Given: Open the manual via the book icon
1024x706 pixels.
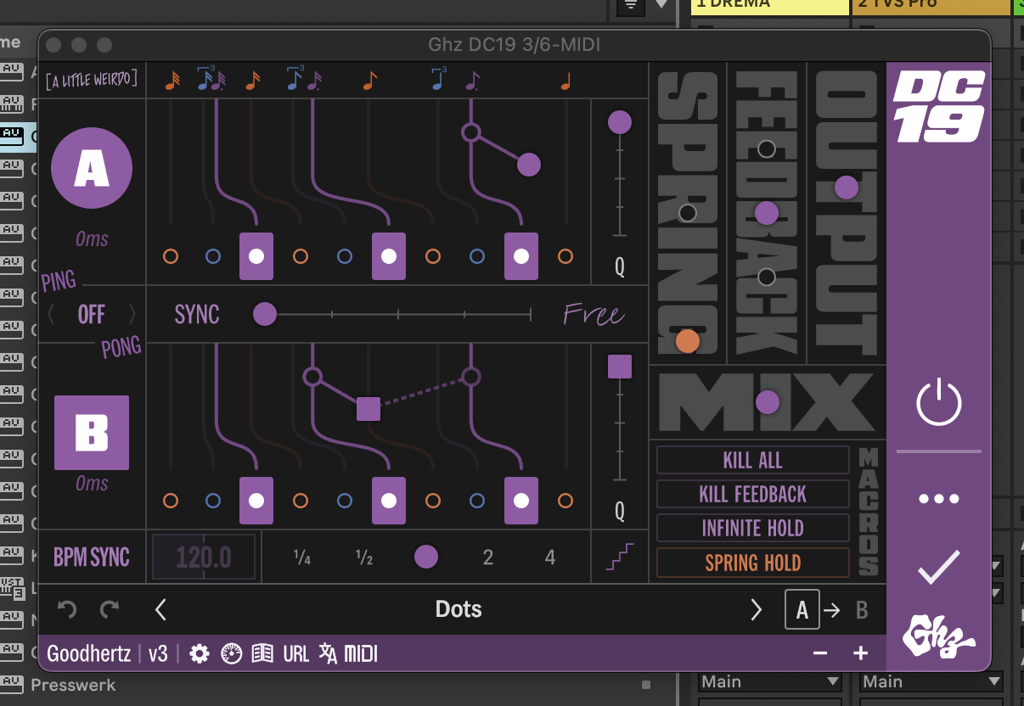Looking at the screenshot, I should tap(263, 653).
